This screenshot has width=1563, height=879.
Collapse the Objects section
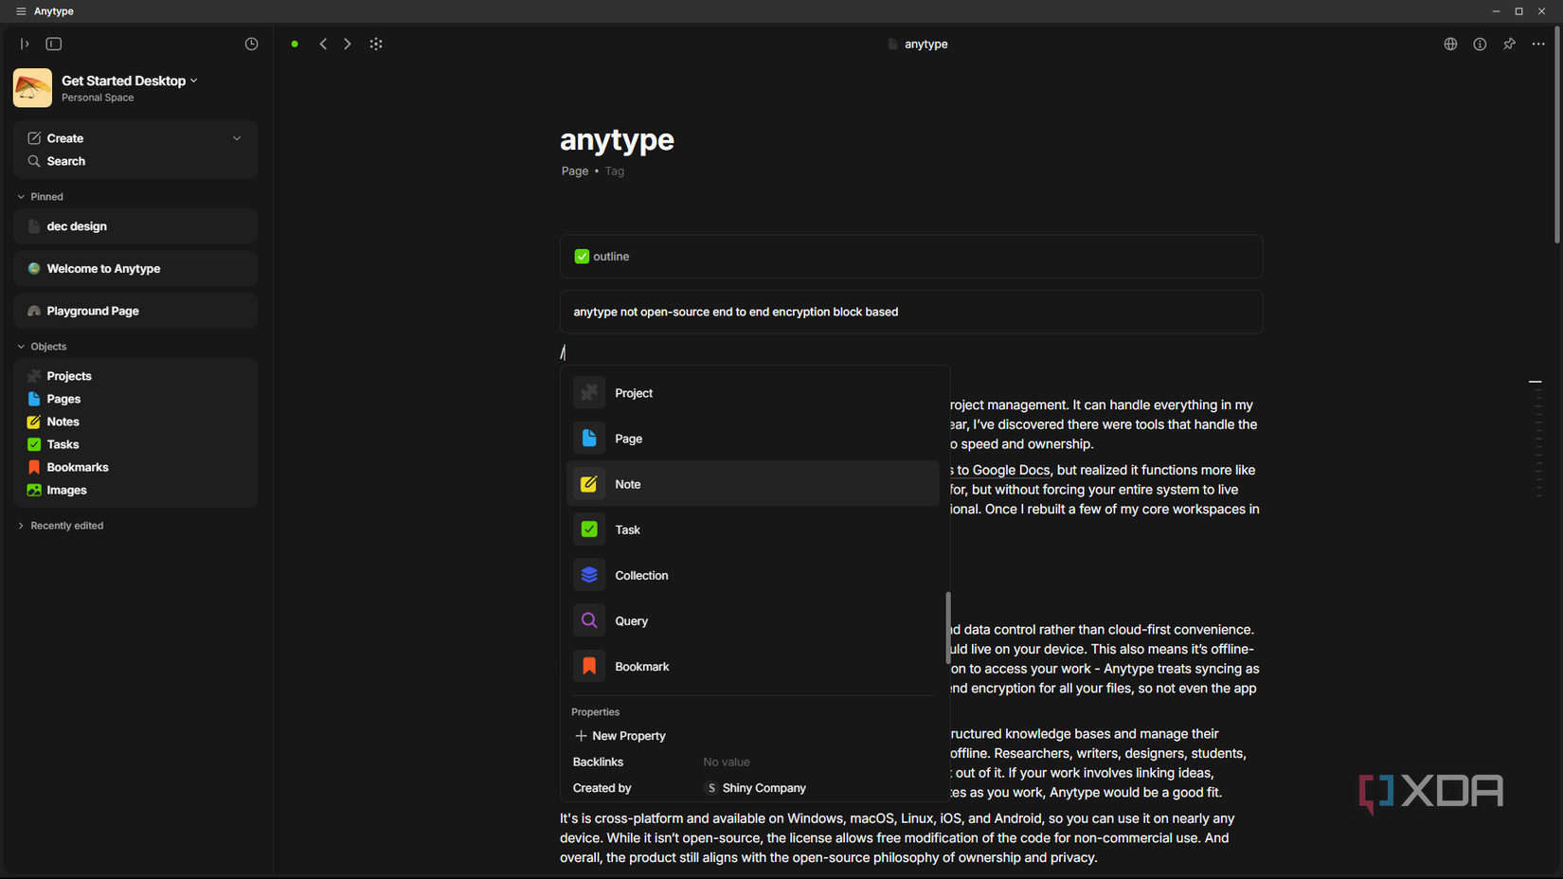43,347
